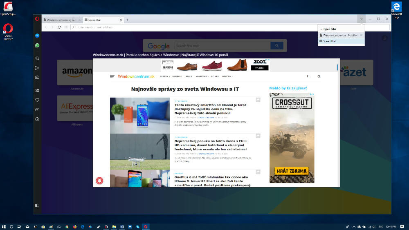
Task: Open Easy Setup settings icon on the start page
Action: 384,38
